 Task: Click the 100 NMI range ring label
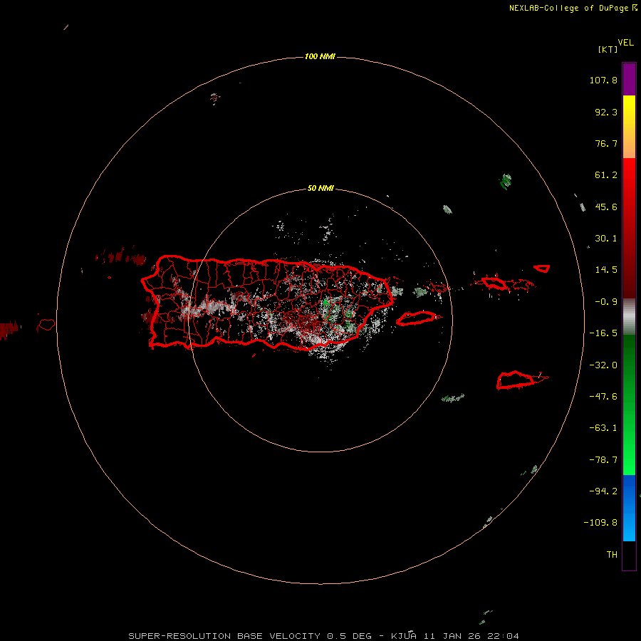[320, 56]
